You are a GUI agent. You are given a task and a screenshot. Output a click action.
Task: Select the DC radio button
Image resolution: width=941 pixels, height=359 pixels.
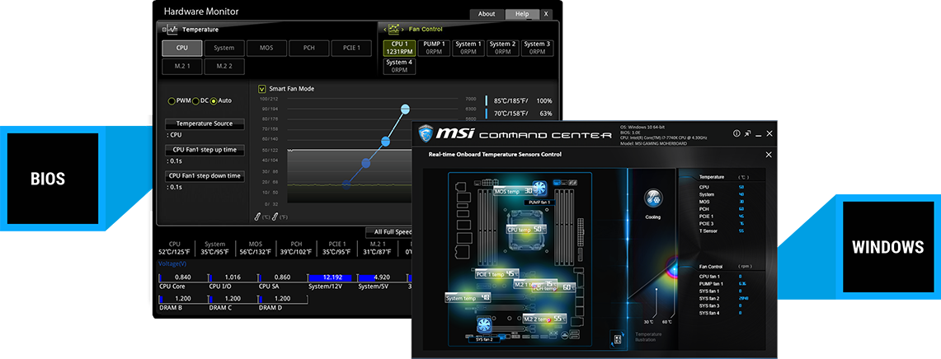tap(195, 100)
